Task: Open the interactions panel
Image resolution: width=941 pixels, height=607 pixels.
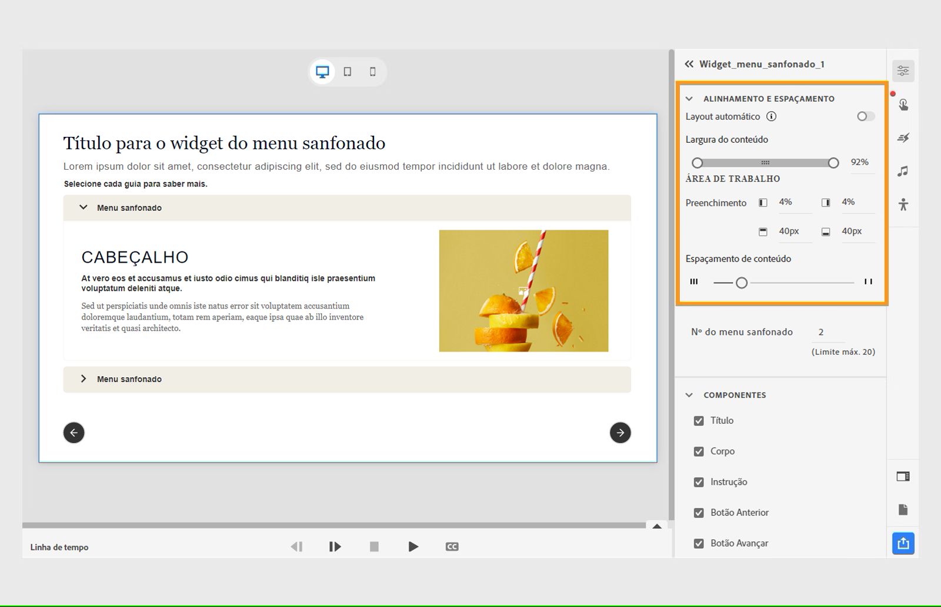Action: [x=903, y=104]
